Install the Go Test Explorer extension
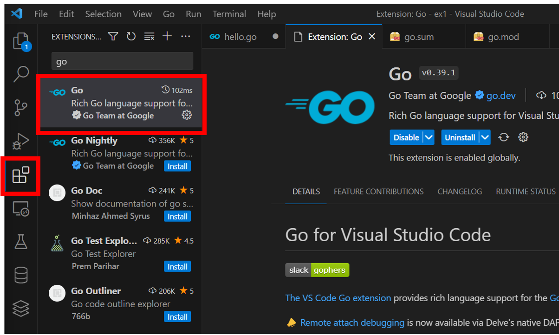The width and height of the screenshot is (559, 335). [177, 266]
